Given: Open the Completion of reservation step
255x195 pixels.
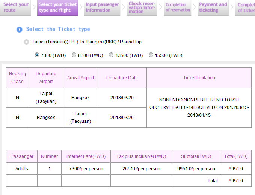Looking at the screenshot, I should tap(177, 7).
